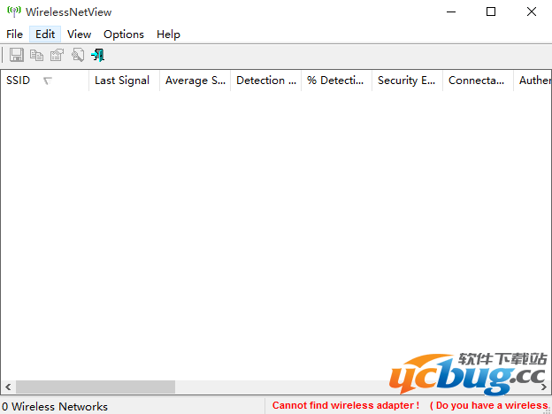This screenshot has height=414, width=552.
Task: Click the horizontal scrollbar left arrow
Action: pos(8,387)
